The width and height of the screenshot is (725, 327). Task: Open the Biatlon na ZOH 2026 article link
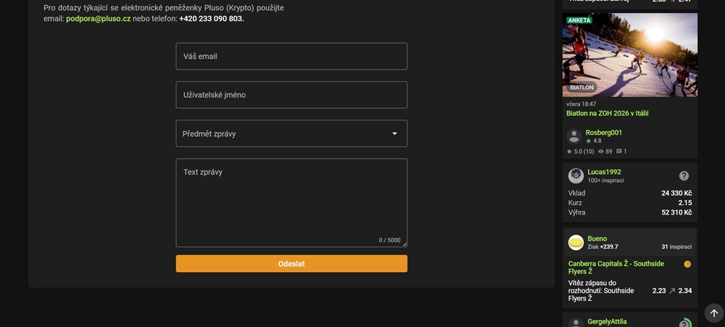(x=607, y=113)
